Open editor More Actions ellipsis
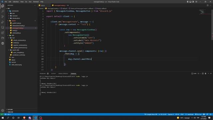 (x=210, y=5)
